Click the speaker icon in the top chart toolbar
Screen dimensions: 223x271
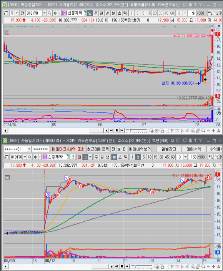coord(55,13)
